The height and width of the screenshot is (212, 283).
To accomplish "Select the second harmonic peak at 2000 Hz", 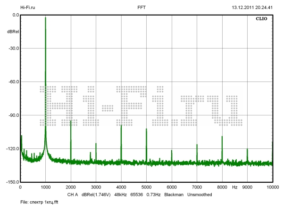I will click(x=71, y=122).
